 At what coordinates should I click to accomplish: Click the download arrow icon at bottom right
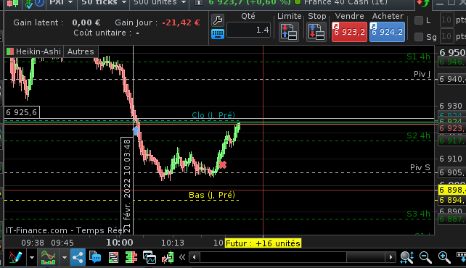[461, 257]
